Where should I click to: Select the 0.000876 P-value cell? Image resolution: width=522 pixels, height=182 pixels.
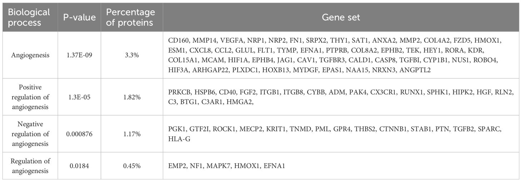pyautogui.click(x=79, y=134)
